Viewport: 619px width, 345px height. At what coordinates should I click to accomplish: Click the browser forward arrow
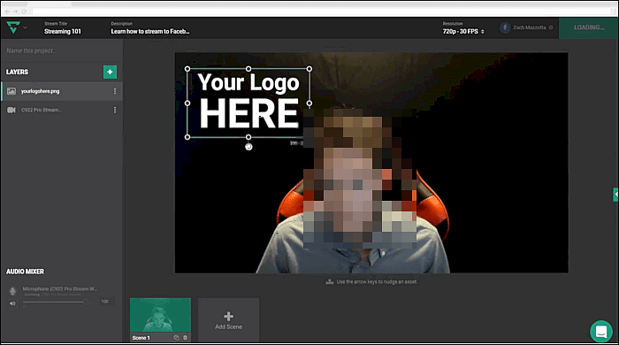15,11
